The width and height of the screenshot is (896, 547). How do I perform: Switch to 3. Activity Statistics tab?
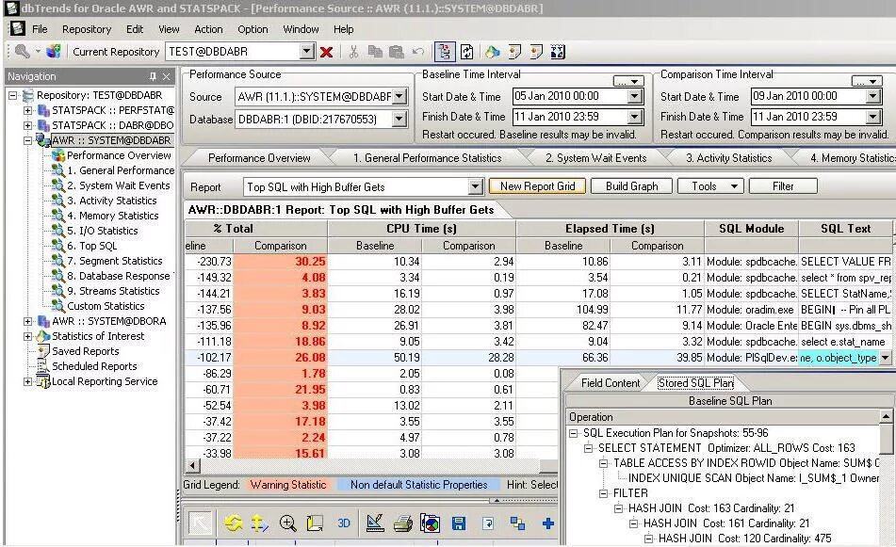click(728, 158)
